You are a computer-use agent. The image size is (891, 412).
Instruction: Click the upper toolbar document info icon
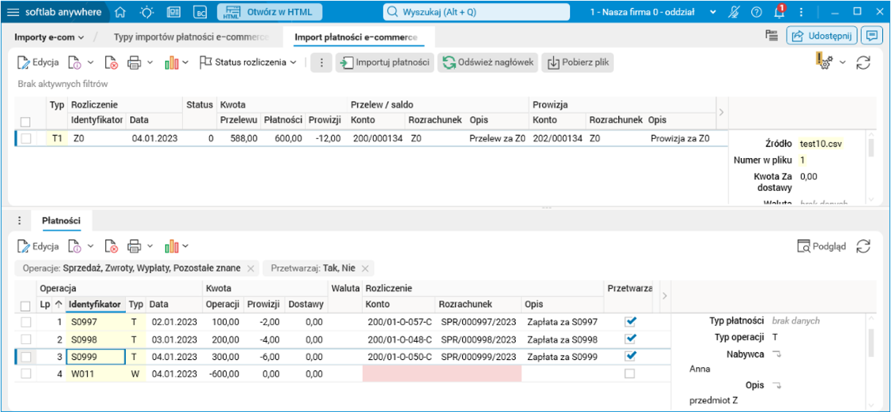pyautogui.click(x=74, y=63)
